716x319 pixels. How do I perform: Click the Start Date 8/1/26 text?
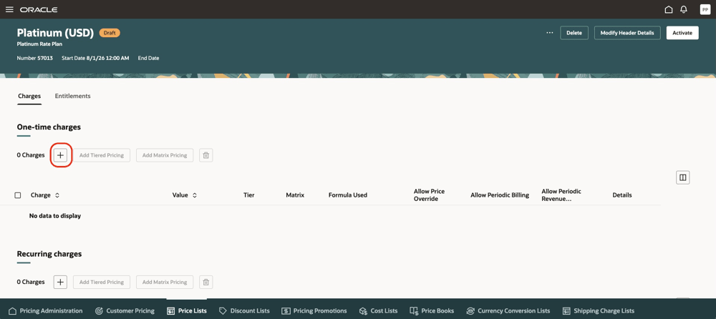click(x=95, y=59)
